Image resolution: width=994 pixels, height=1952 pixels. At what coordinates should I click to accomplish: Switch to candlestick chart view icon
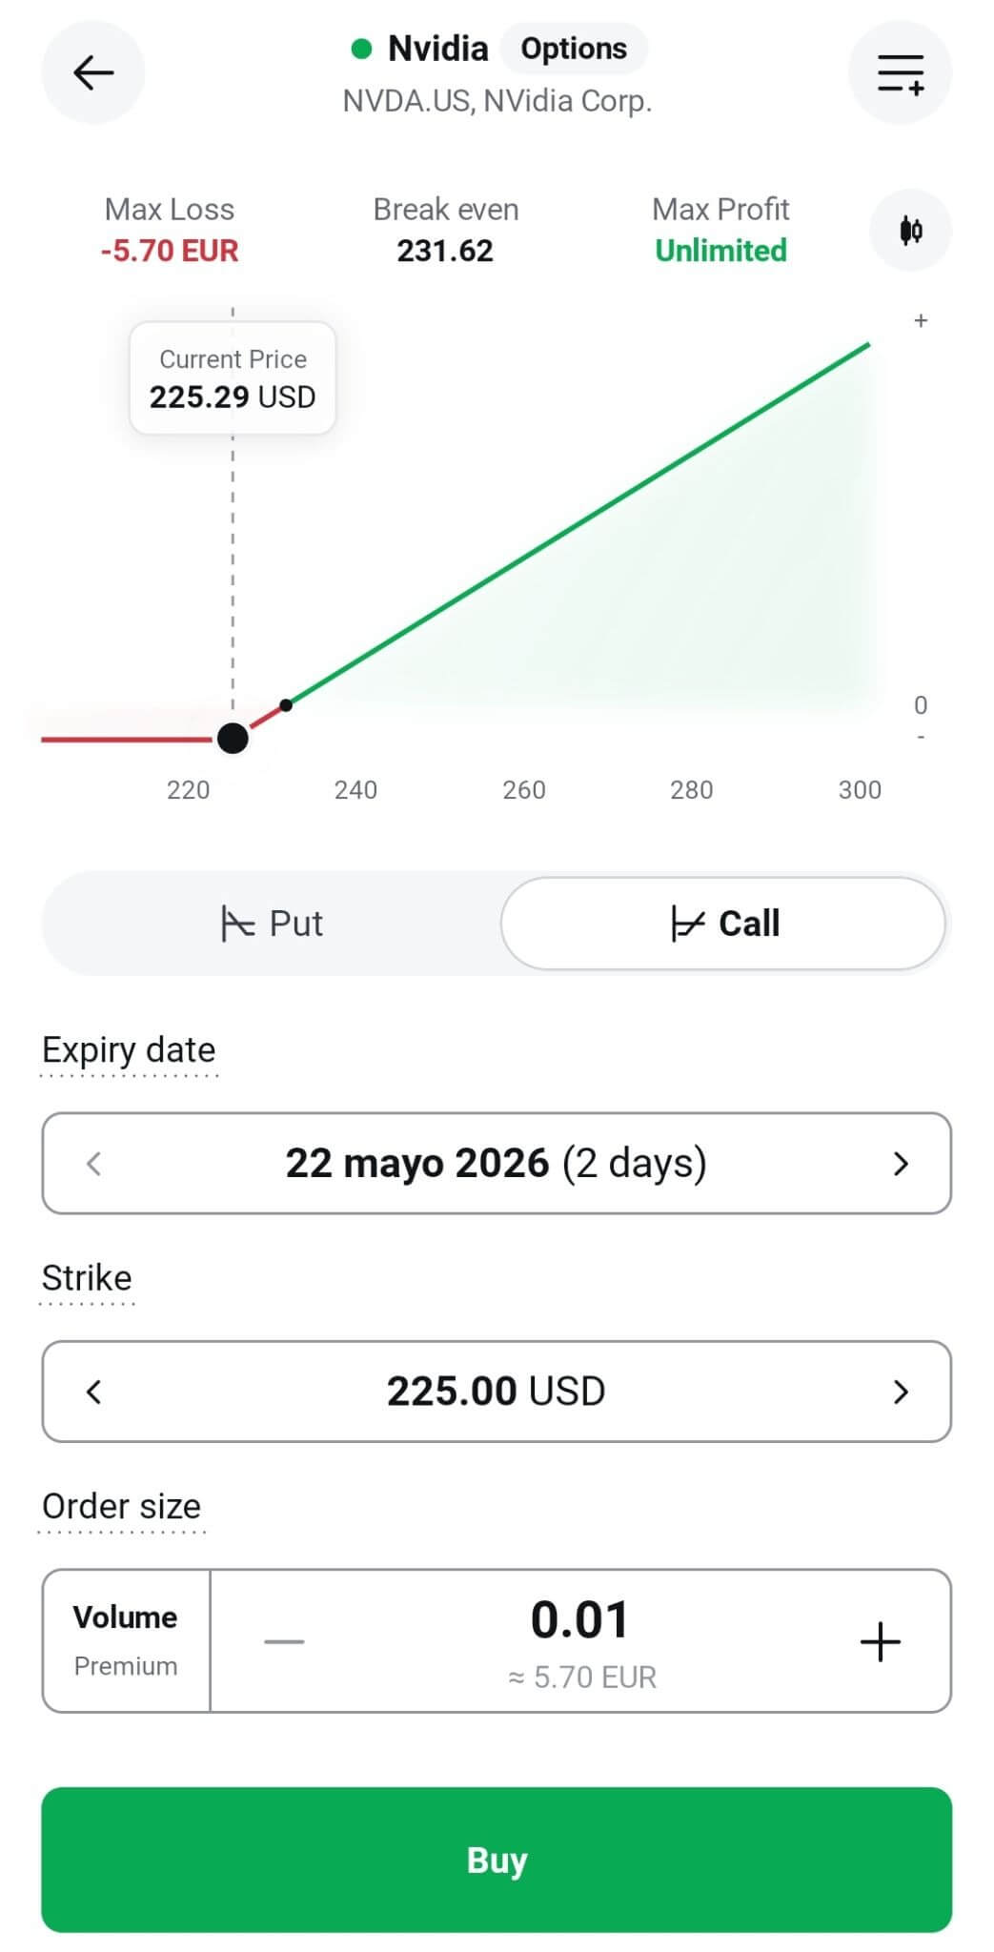pos(910,230)
